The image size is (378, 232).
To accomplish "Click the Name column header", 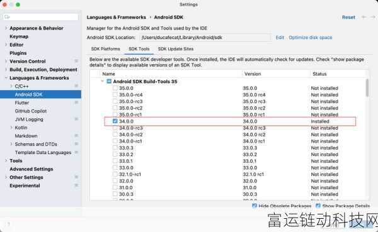I will coord(108,74).
